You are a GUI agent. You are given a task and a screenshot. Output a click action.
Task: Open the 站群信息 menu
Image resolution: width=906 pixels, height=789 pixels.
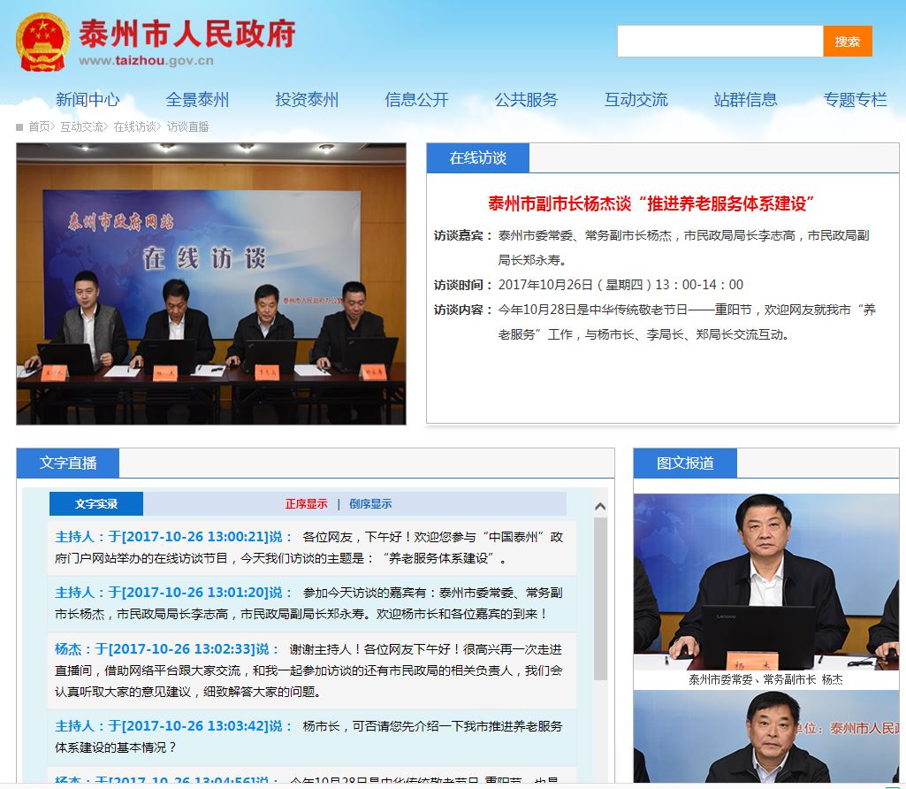[x=745, y=100]
